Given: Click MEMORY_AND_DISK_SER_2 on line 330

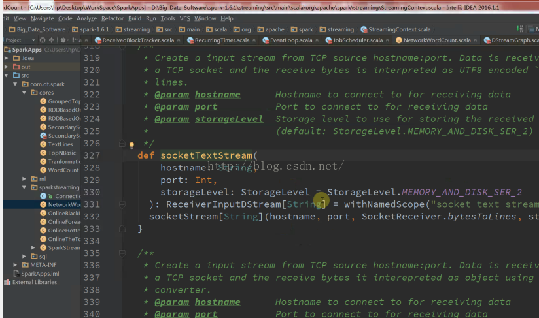Looking at the screenshot, I should click(462, 193).
